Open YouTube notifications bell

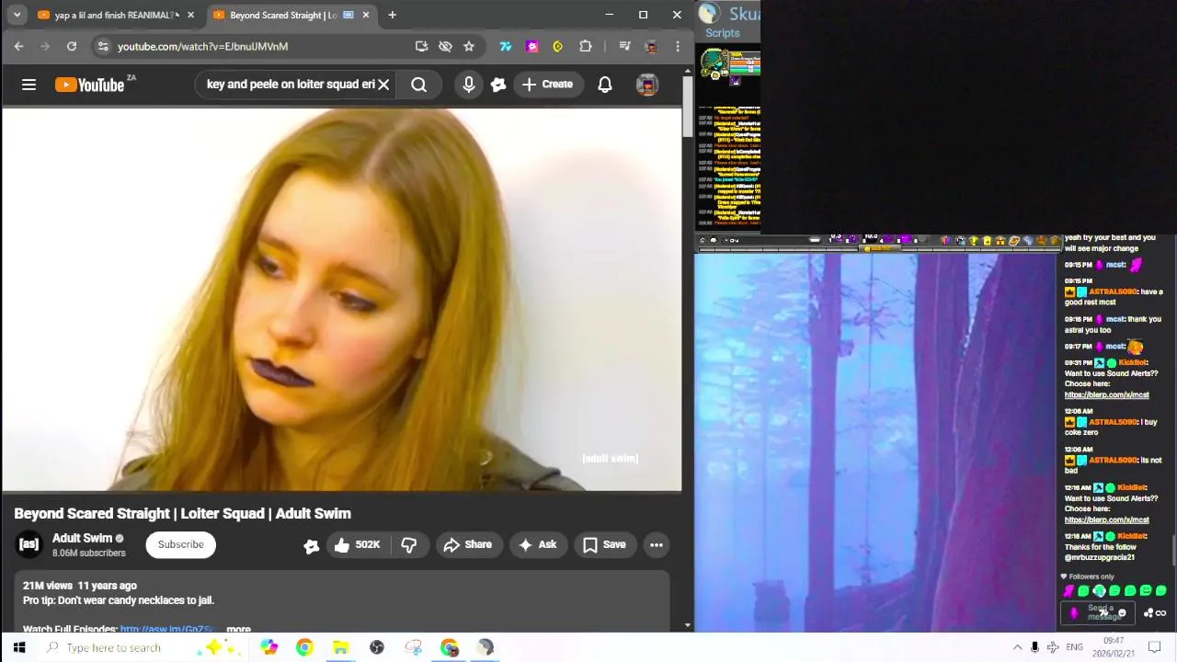coord(605,85)
